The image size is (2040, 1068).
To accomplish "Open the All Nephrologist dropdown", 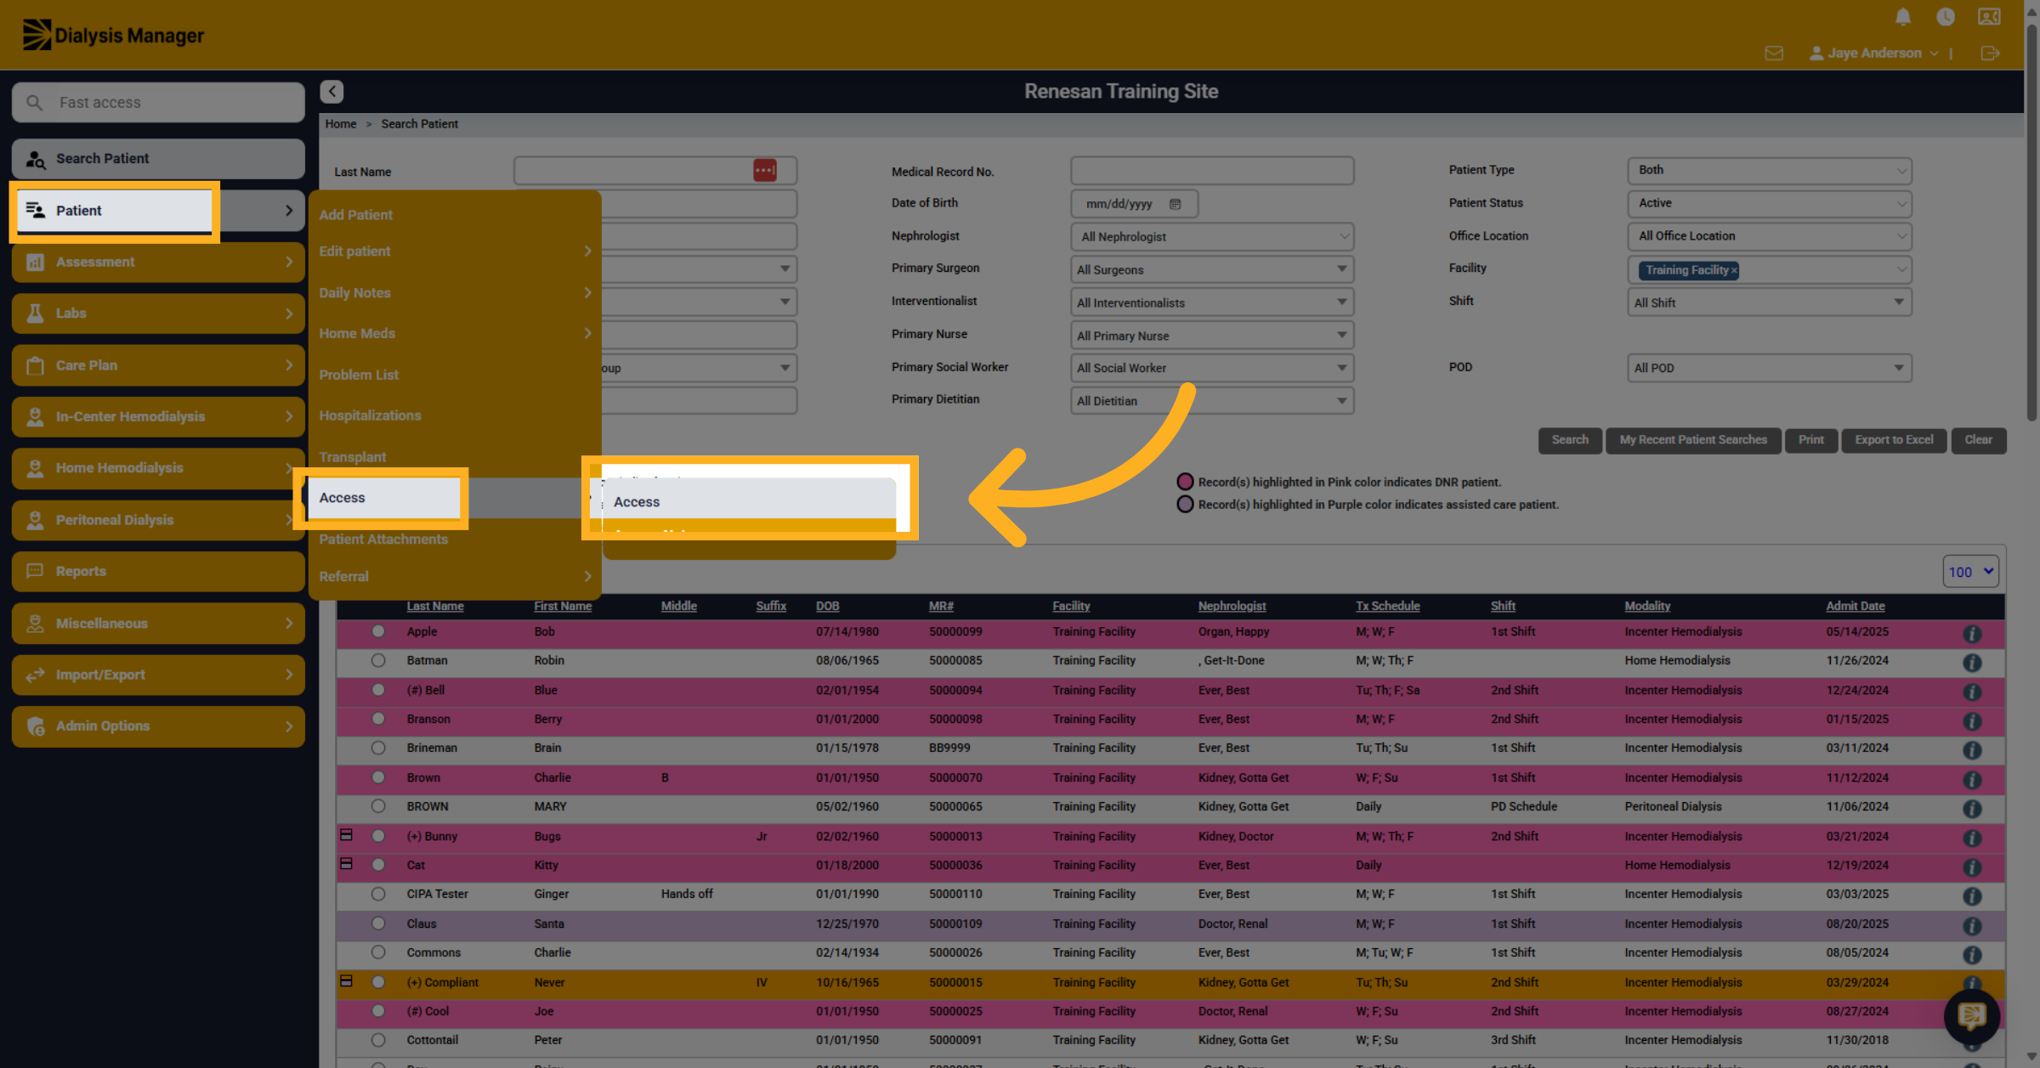I will (x=1212, y=237).
